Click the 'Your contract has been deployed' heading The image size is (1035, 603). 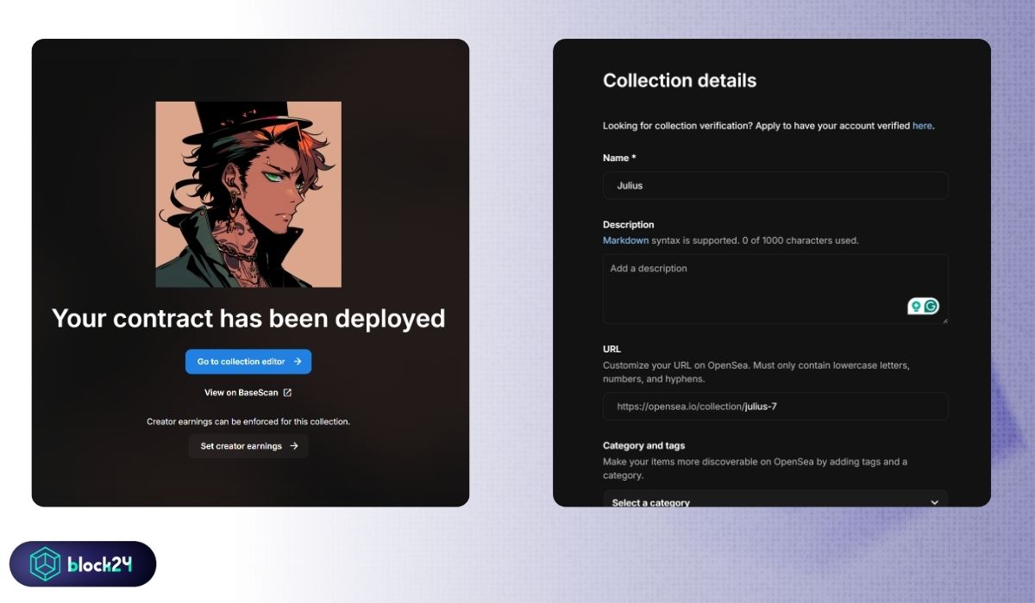pos(248,319)
